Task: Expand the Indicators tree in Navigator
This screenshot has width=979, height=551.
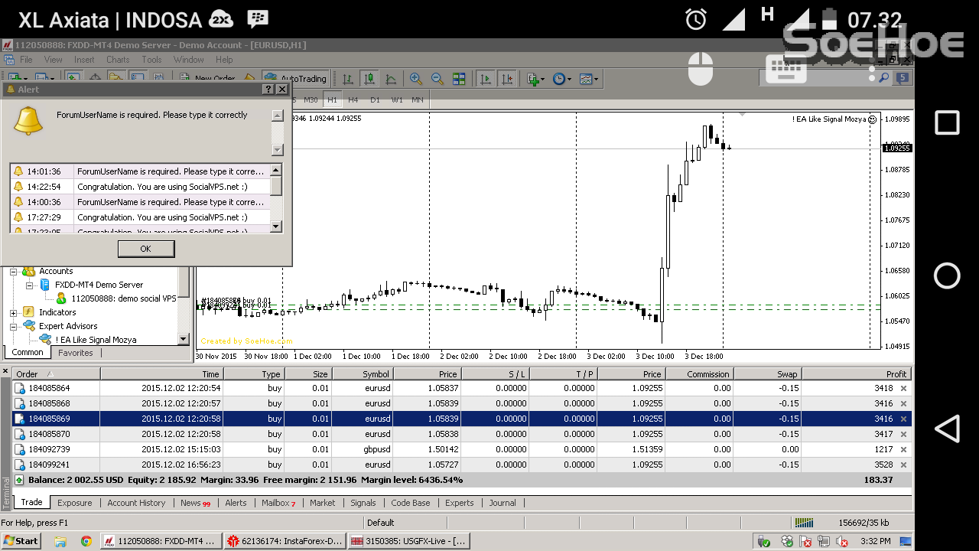Action: pyautogui.click(x=13, y=311)
